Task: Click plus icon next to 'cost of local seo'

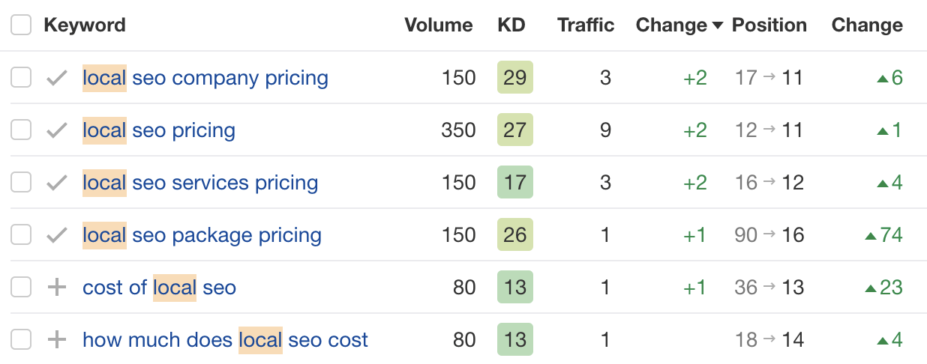Action: tap(57, 288)
